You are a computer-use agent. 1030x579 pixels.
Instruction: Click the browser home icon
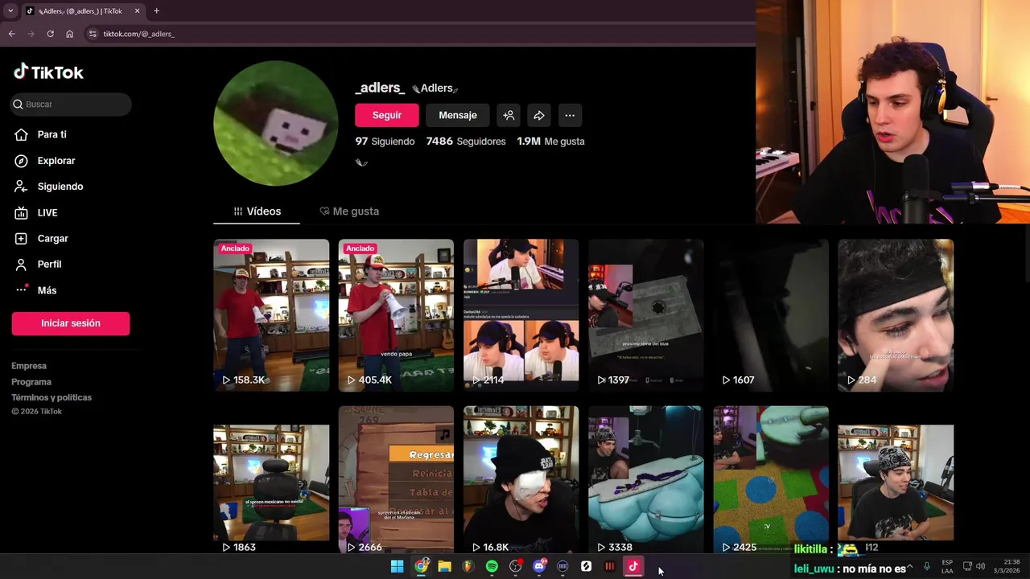coord(69,34)
